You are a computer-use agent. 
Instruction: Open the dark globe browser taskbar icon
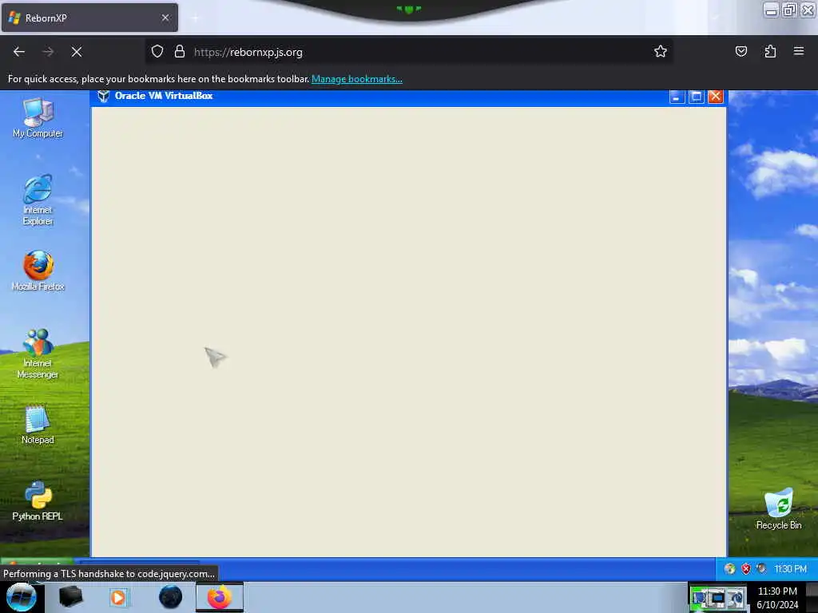170,597
